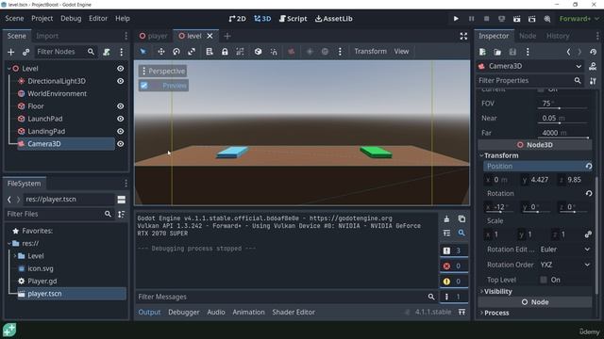
Task: Attach a script to the selected node
Action: click(x=107, y=52)
